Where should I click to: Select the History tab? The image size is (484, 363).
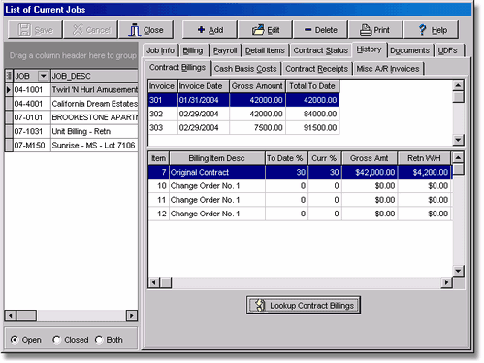(370, 49)
